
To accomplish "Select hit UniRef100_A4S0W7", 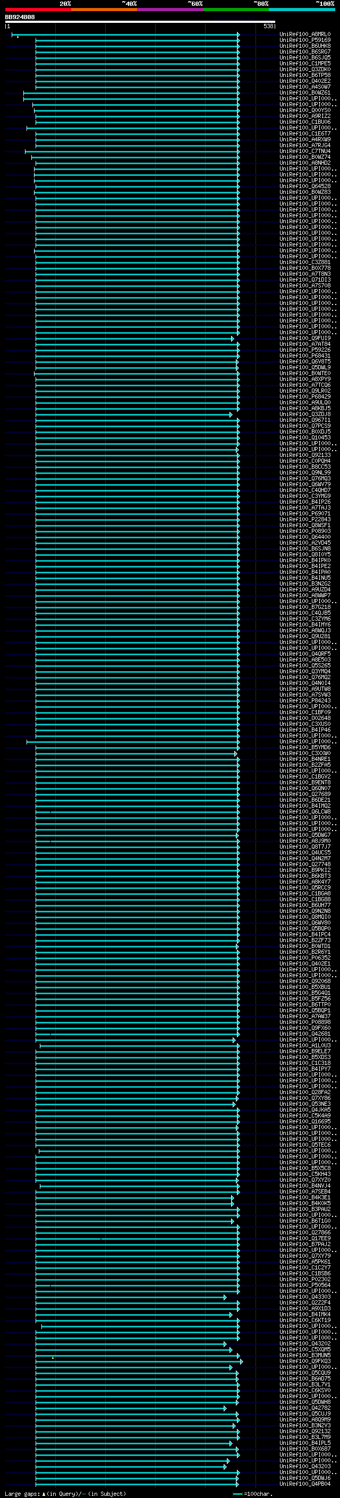I will point(305,87).
